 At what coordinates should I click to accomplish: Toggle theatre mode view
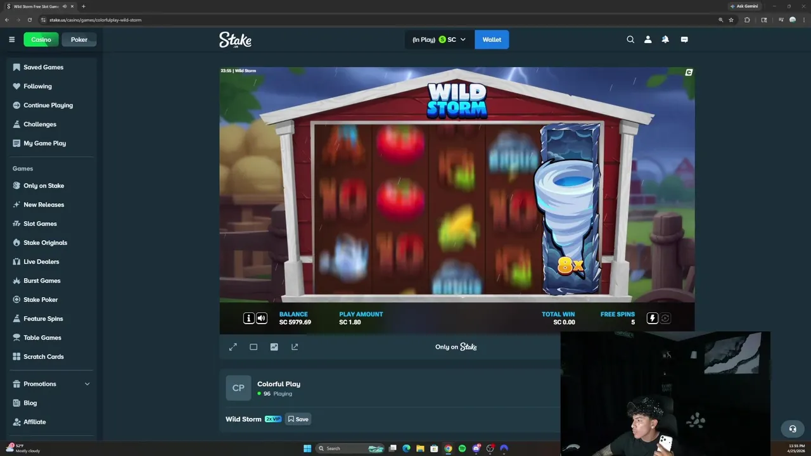tap(253, 347)
